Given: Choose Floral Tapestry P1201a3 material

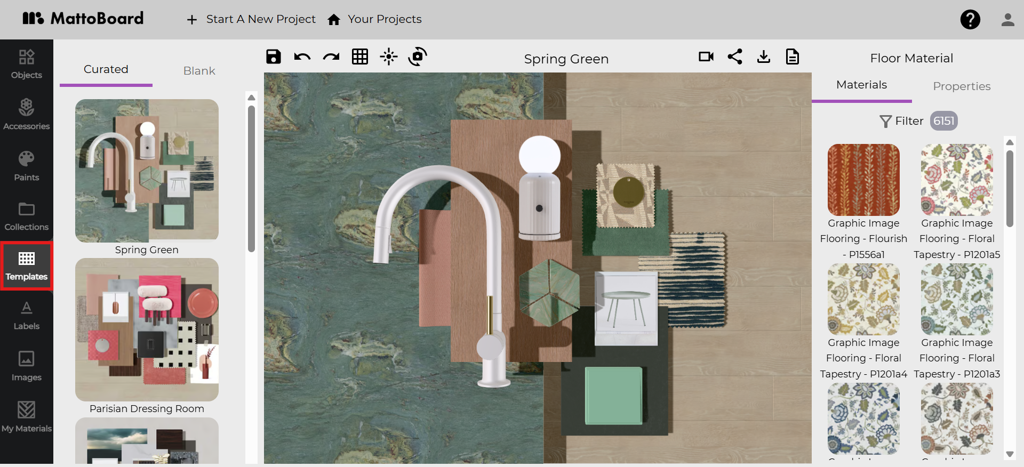Looking at the screenshot, I should click(x=957, y=300).
